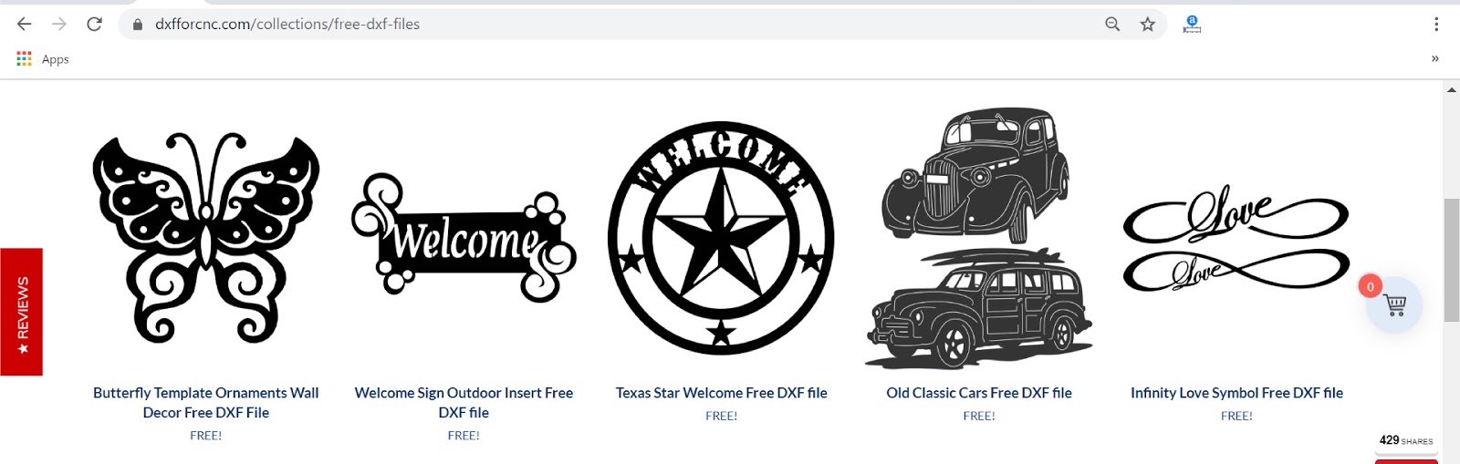
Task: Select the Infinity Love symbol image
Action: tap(1236, 239)
